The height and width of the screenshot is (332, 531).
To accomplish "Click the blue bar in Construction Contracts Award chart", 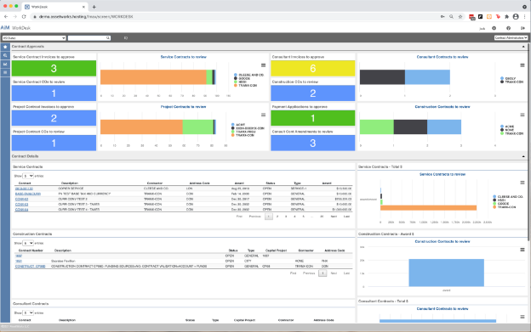I will (447, 273).
